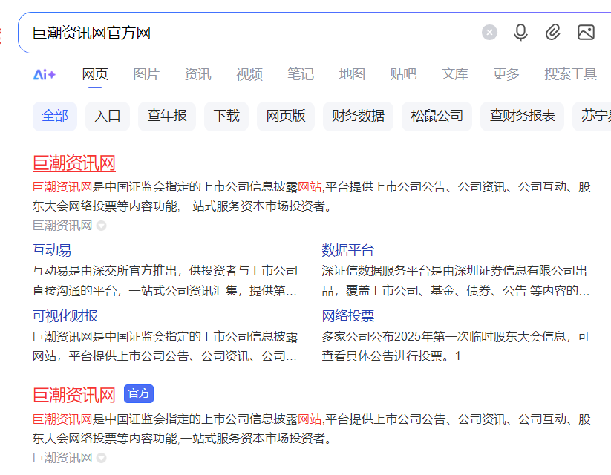Filter results by 松鼠公司
Image resolution: width=611 pixels, height=475 pixels.
pos(437,116)
